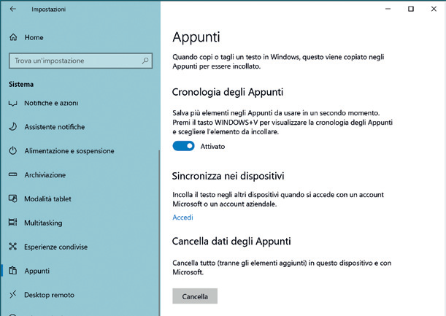The image size is (446, 316).
Task: Click the Home house icon
Action: tap(13, 37)
